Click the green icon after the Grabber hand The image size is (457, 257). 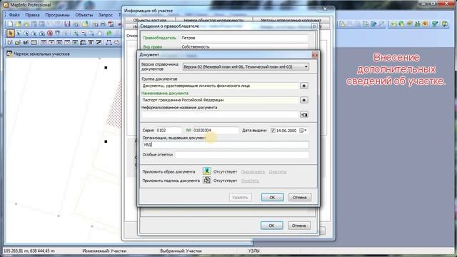(109, 34)
